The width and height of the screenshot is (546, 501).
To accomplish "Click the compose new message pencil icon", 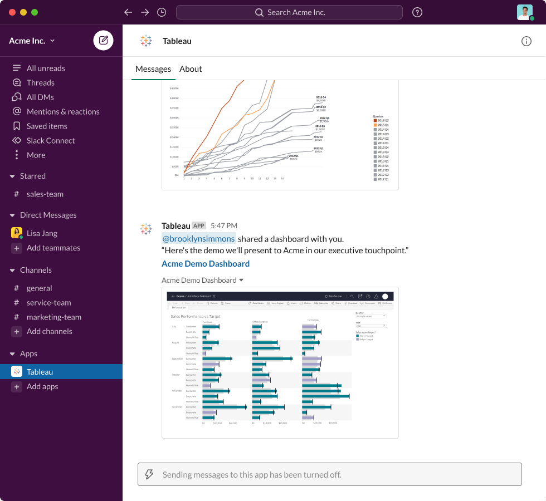I will click(x=103, y=40).
